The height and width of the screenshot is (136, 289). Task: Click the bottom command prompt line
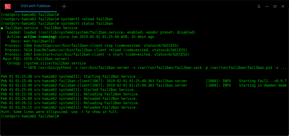pyautogui.click(x=30, y=116)
